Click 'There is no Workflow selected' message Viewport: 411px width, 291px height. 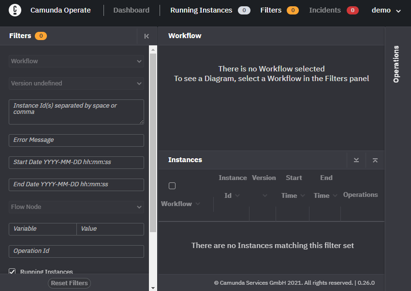pos(272,69)
